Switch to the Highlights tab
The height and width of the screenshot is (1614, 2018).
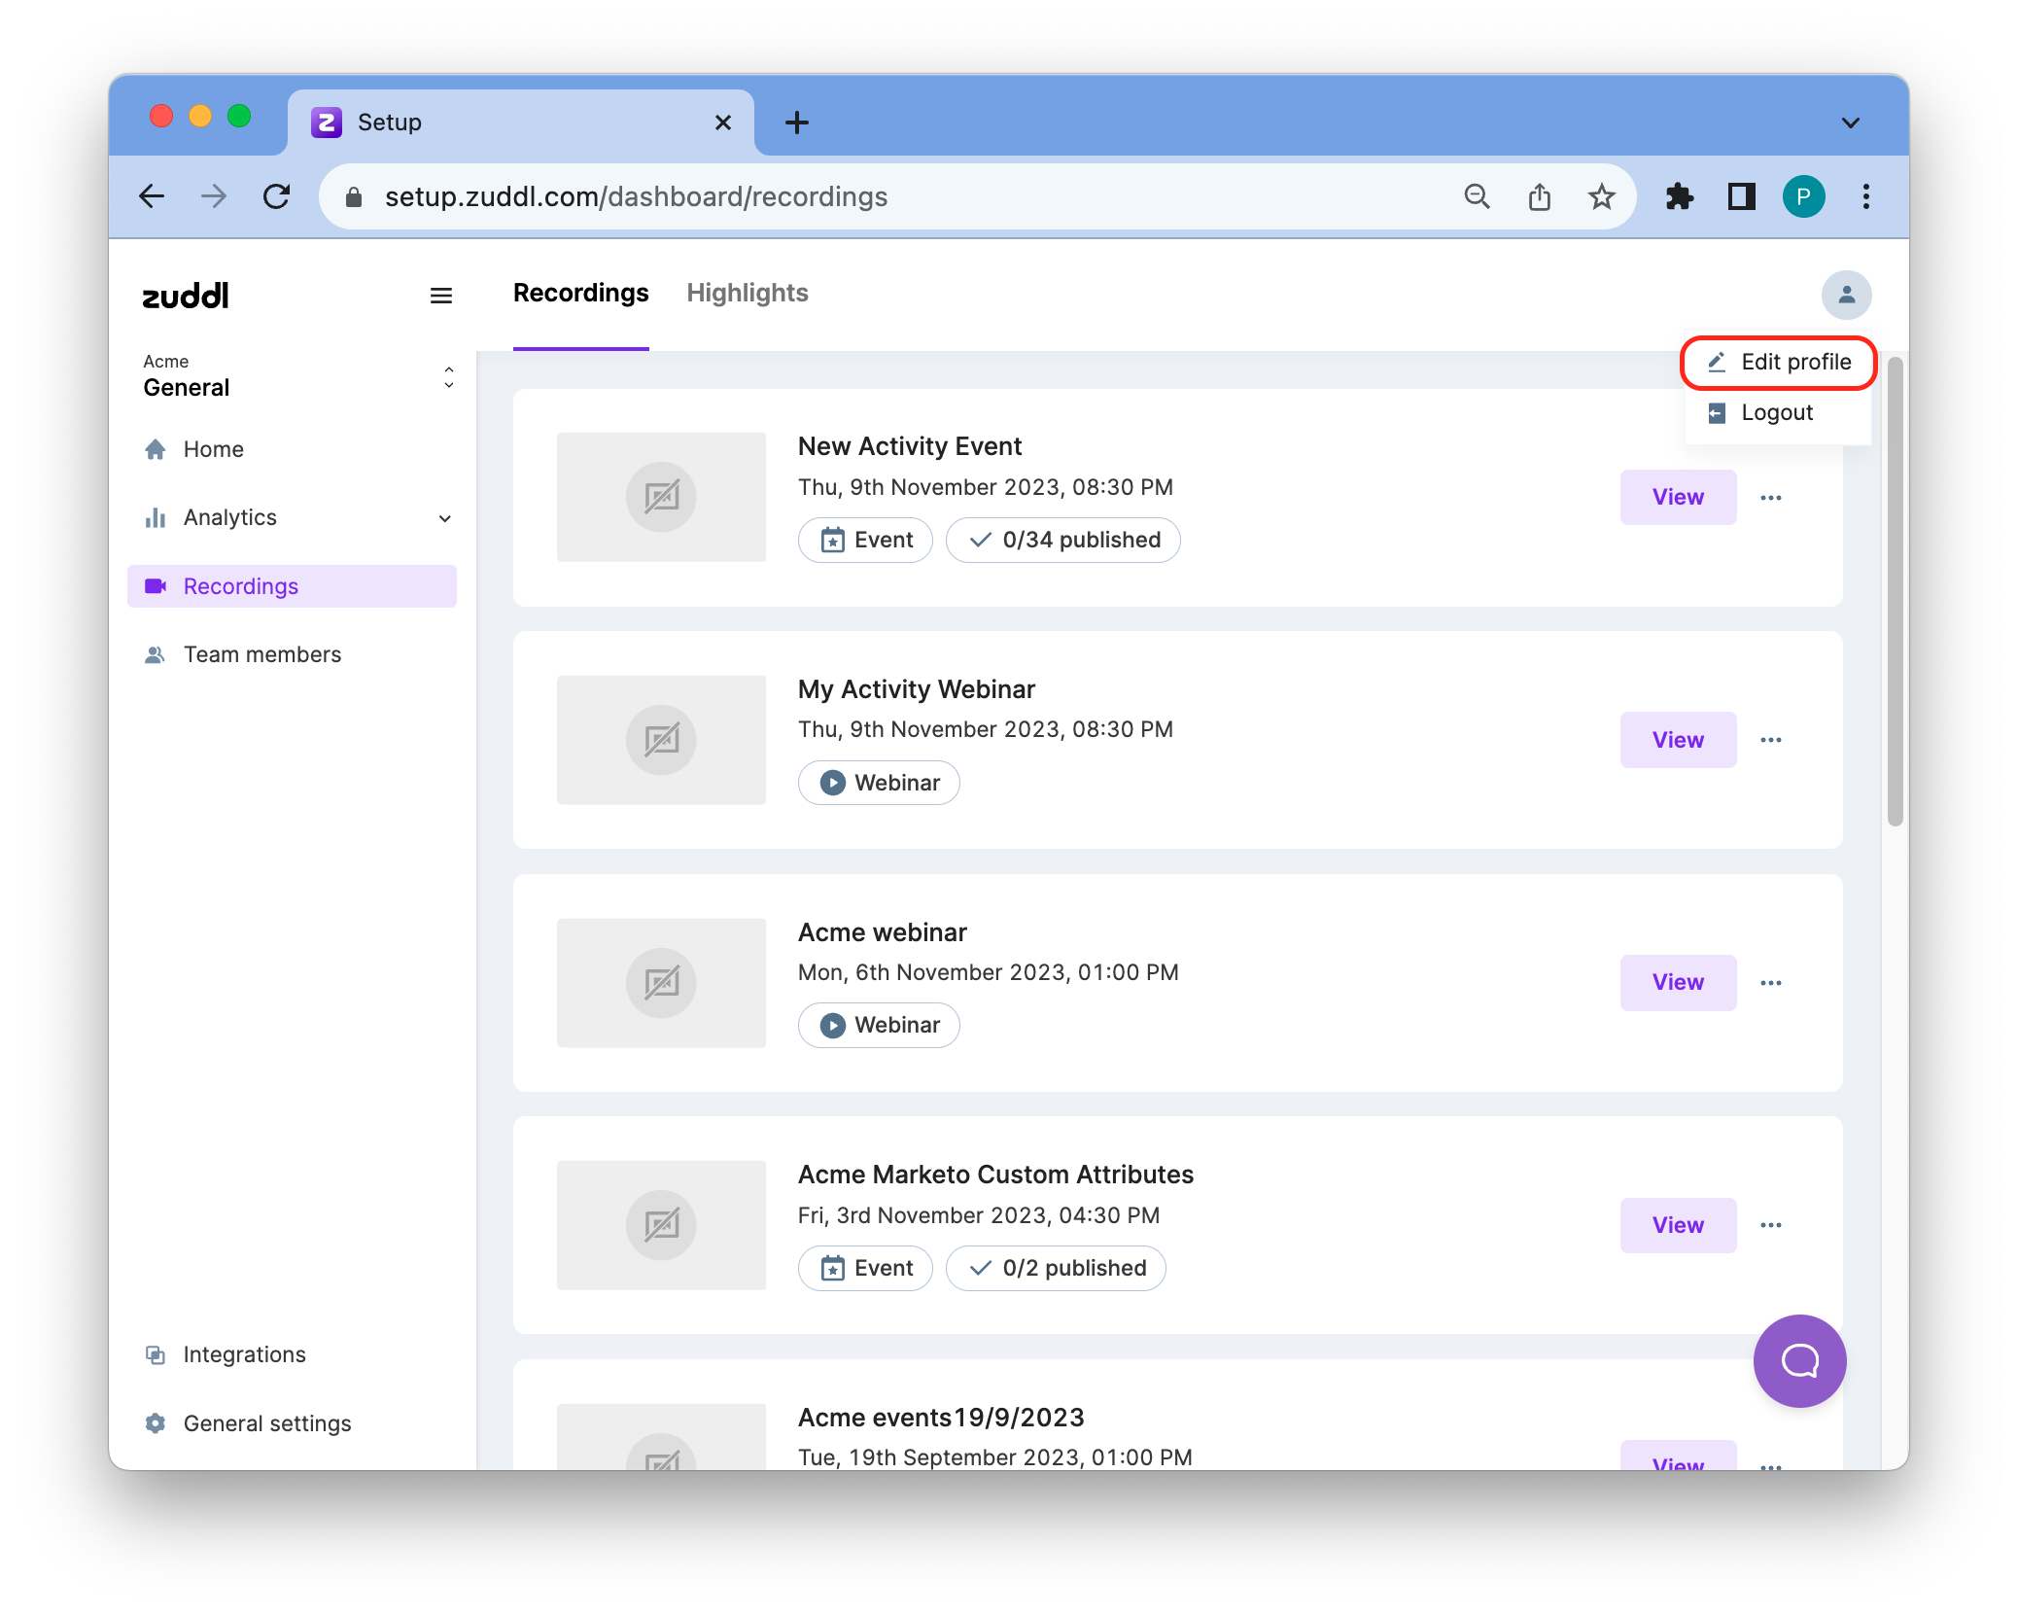[x=747, y=294]
